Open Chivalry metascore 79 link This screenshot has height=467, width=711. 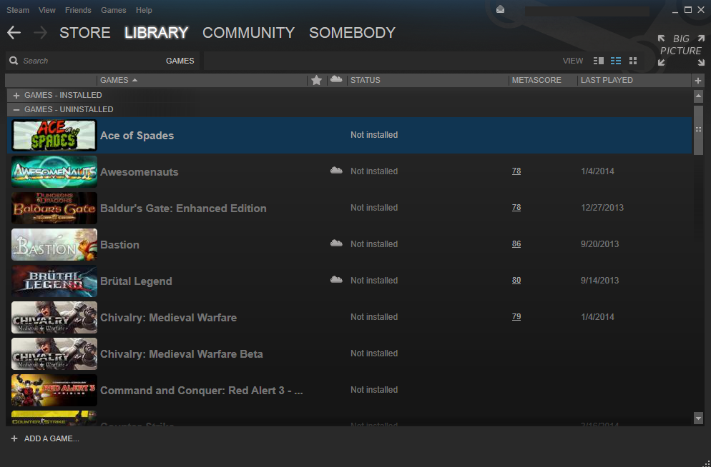point(516,317)
